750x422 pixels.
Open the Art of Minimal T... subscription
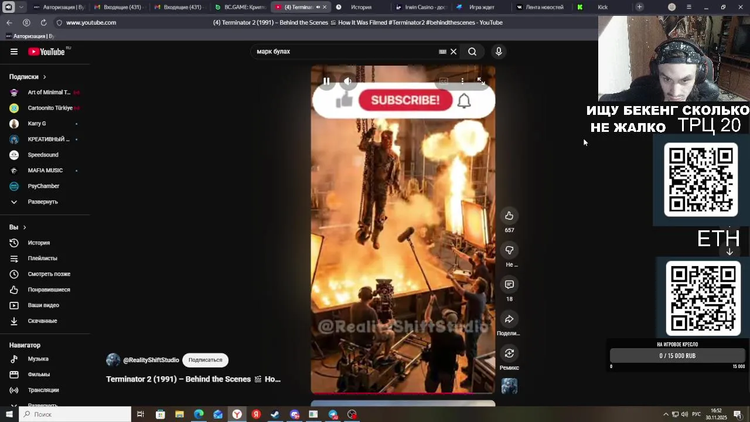[x=45, y=92]
